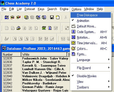Select Lomholt Hansen Ole - Cillo A. game
The width and height of the screenshot is (114, 92).
(x=43, y=69)
